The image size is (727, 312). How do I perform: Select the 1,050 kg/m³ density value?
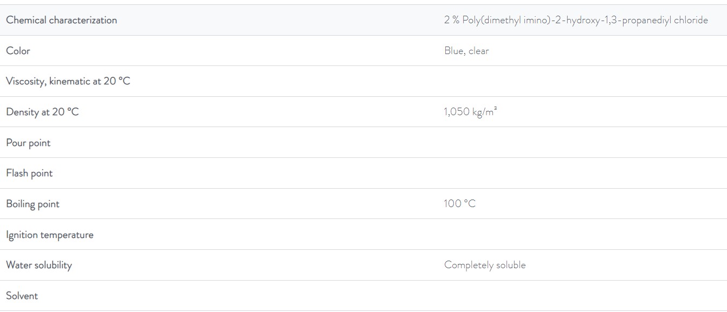tap(470, 112)
